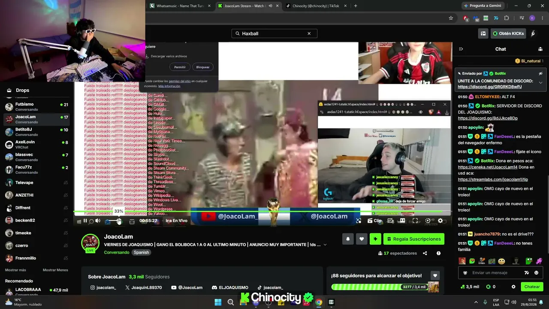This screenshot has height=309, width=549.
Task: Click the follower goal progress bar
Action: pos(380,287)
